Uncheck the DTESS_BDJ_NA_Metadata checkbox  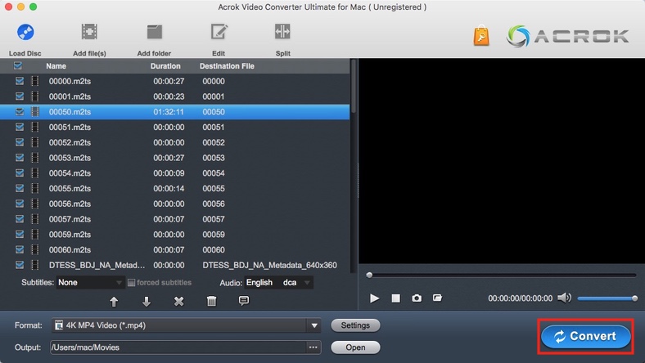point(20,265)
